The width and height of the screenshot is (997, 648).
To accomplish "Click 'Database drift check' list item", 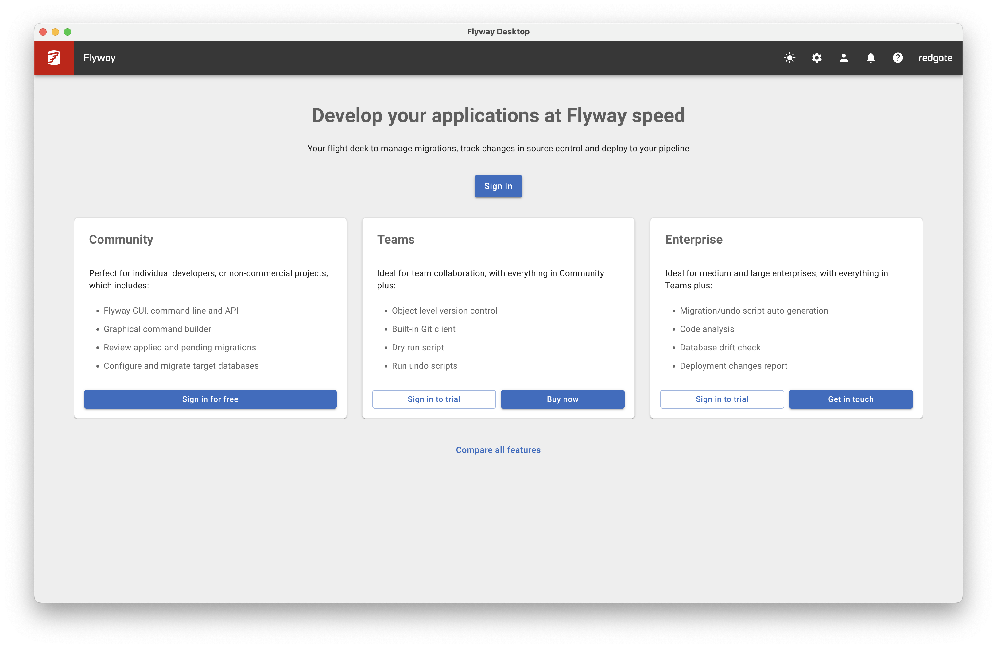I will (x=720, y=347).
